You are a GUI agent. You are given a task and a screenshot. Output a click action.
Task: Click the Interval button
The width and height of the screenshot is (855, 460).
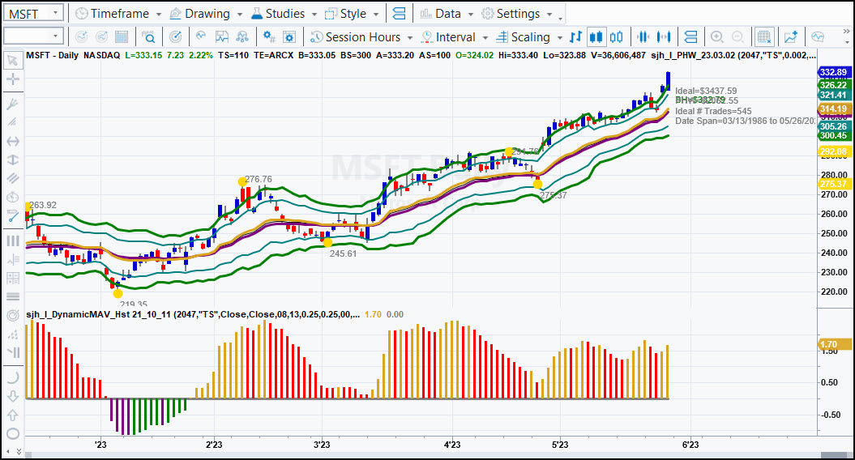[x=449, y=37]
